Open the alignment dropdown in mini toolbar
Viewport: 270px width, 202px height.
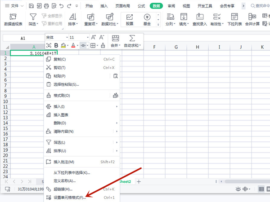[87, 45]
